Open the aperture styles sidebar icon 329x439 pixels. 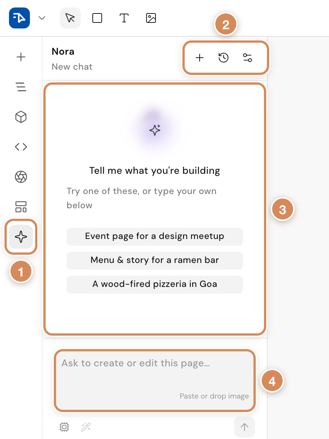click(21, 177)
